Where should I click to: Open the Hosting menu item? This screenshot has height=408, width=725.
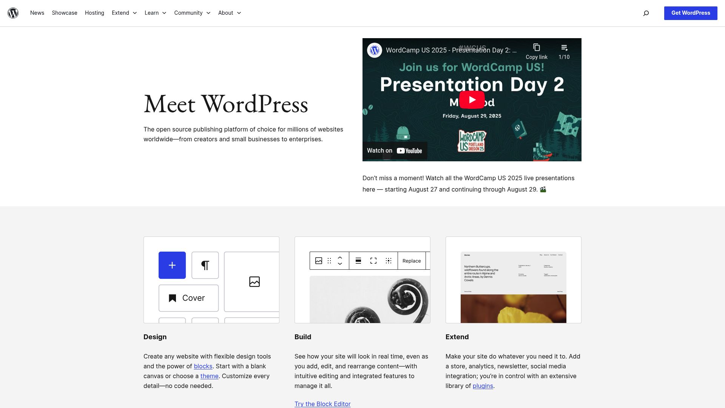coord(94,13)
